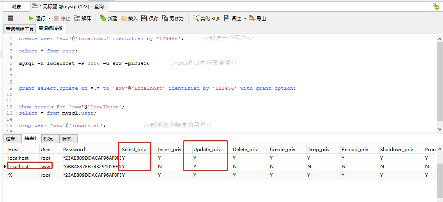This screenshot has height=202, width=443.
Task: Choose 另存为 save as
Action: [173, 18]
